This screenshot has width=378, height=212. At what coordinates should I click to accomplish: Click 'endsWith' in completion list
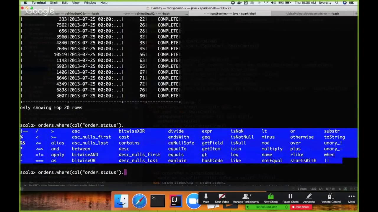[x=178, y=137]
